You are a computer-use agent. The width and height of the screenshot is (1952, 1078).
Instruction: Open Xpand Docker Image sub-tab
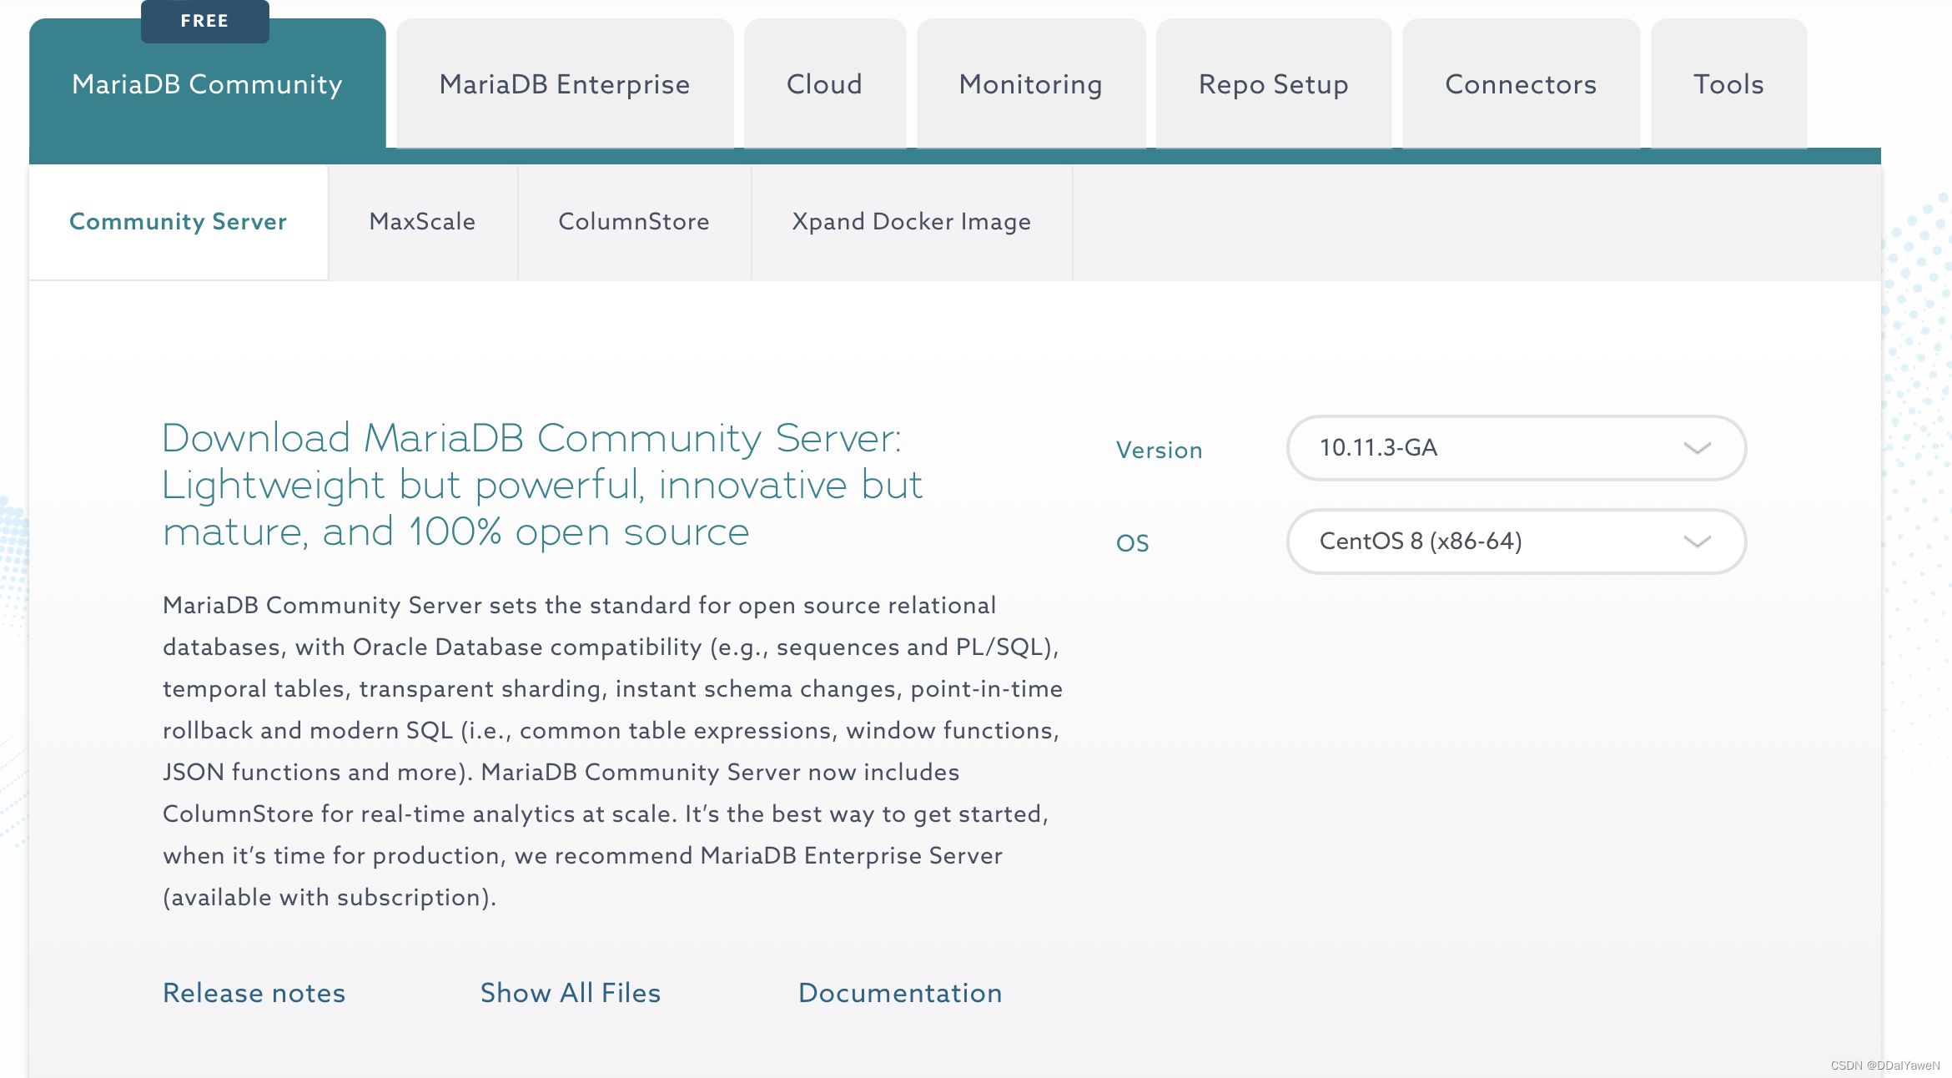(911, 222)
